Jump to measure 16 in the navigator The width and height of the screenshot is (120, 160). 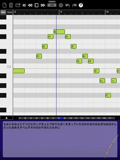pos(104,118)
